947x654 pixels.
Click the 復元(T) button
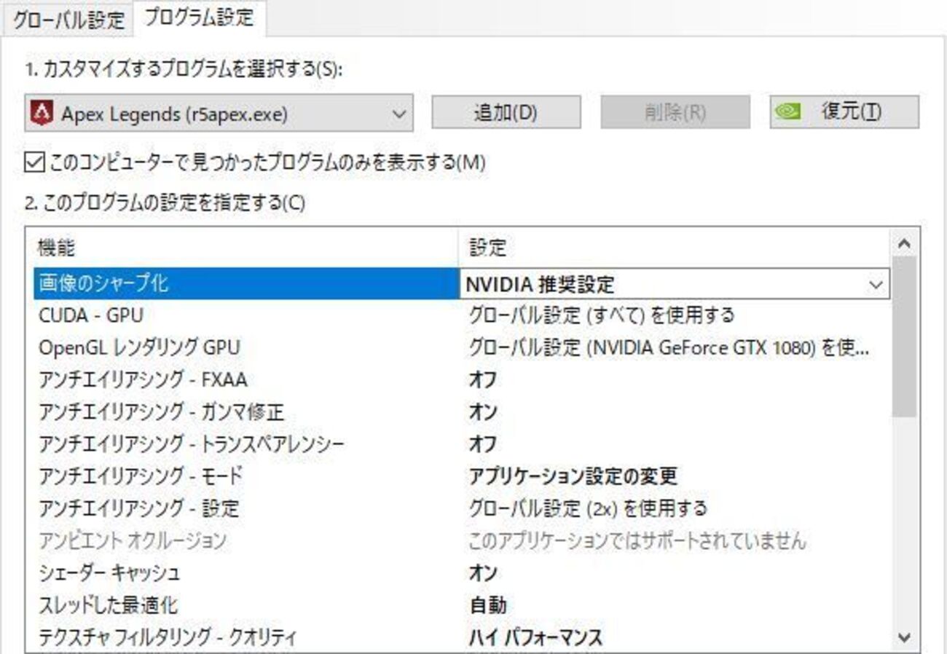(x=844, y=112)
